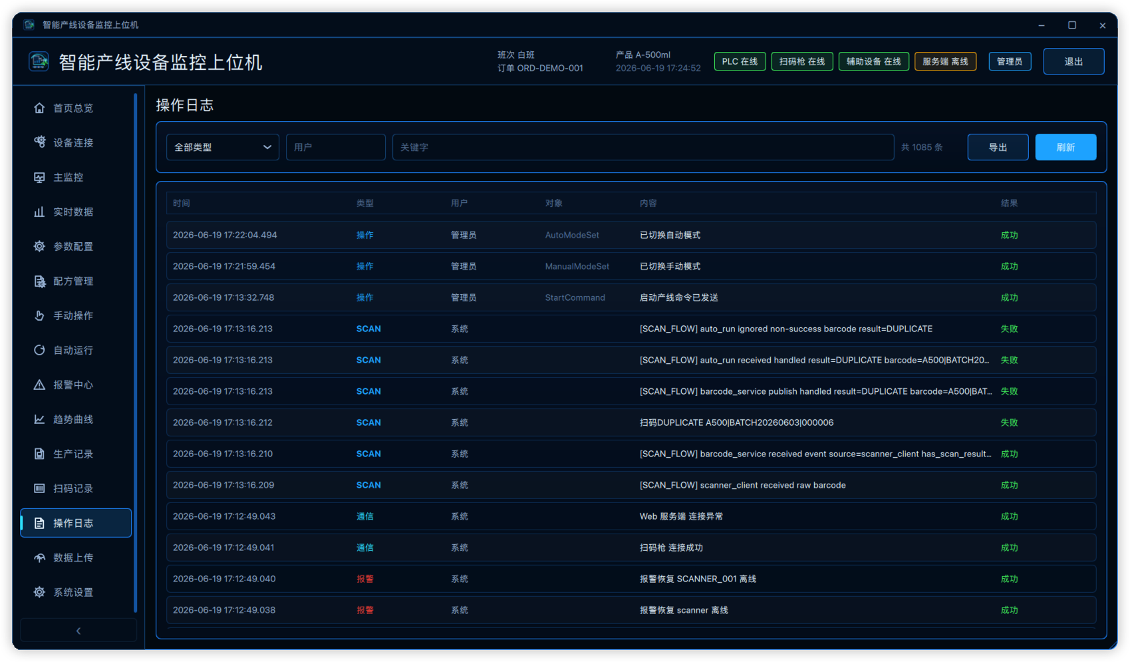Click the 报警中心 warning triangle icon
The image size is (1130, 662).
coord(39,385)
